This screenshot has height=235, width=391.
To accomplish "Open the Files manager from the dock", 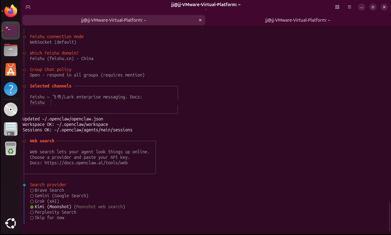I will pos(11,50).
